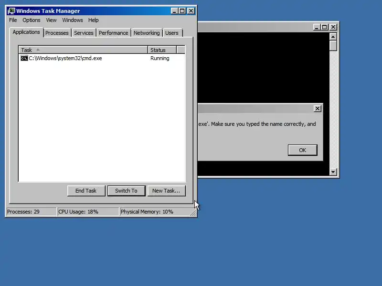The image size is (382, 286).
Task: Click the Running status of cmd.exe
Action: [160, 58]
